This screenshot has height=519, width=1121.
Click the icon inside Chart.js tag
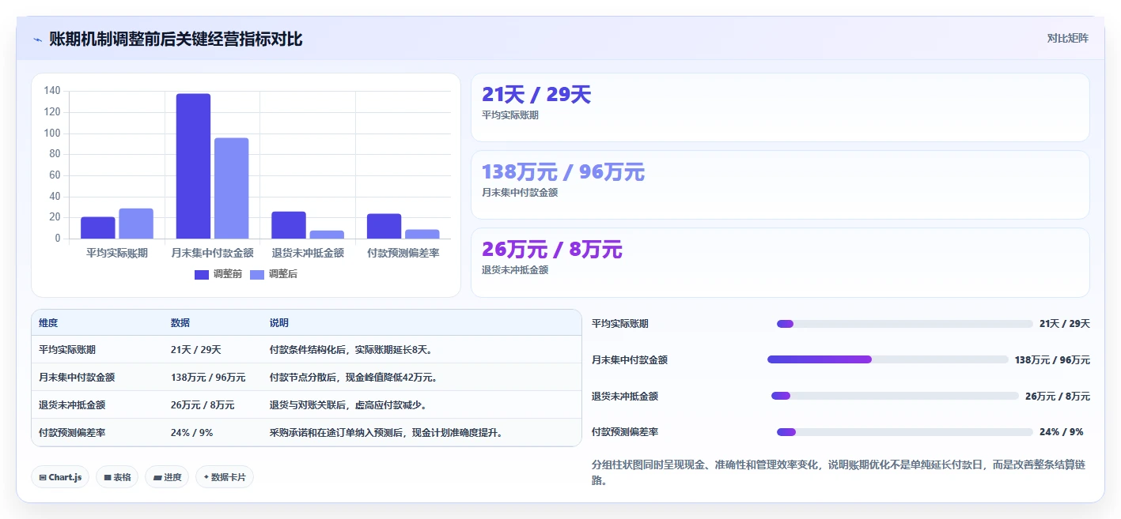[43, 478]
